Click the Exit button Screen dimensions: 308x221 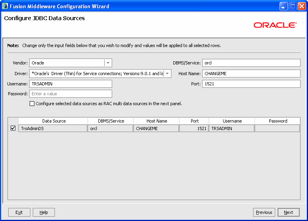pyautogui.click(x=19, y=212)
